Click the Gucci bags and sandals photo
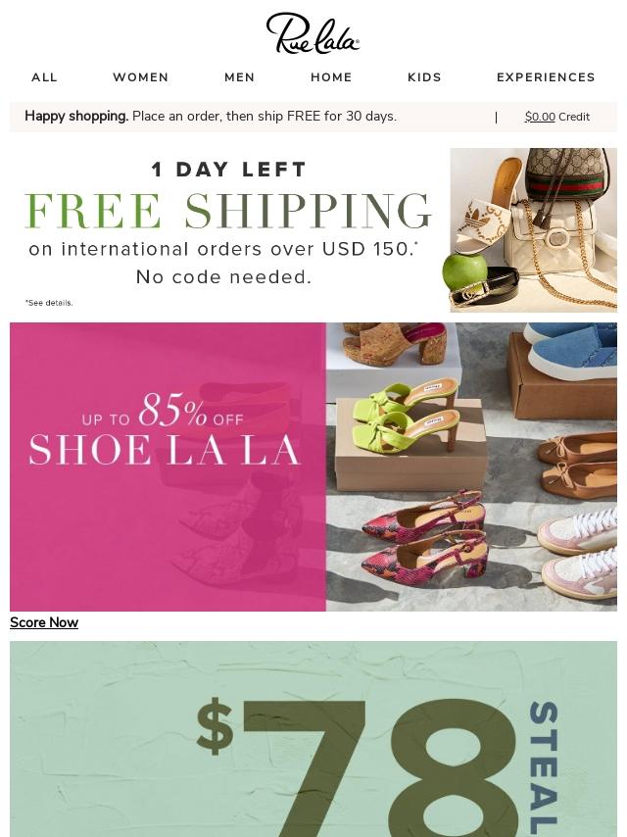Image resolution: width=627 pixels, height=837 pixels. pyautogui.click(x=533, y=230)
